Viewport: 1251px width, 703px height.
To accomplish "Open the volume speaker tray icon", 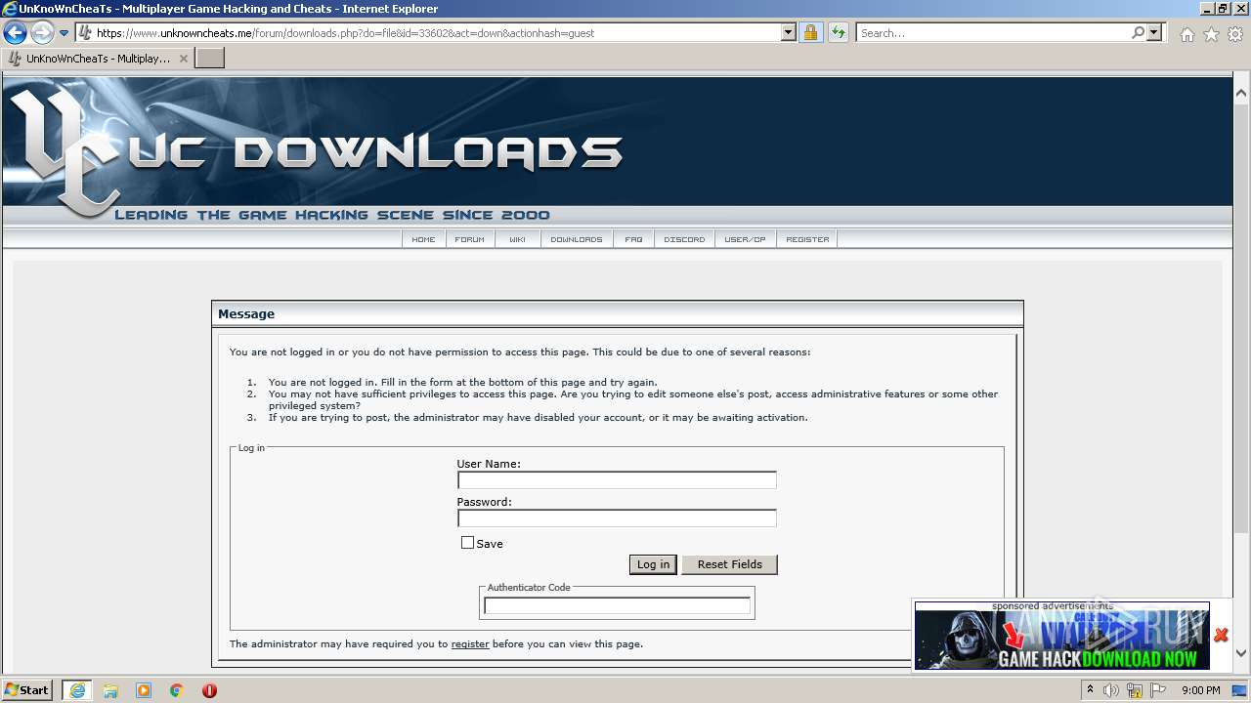I will pos(1111,690).
